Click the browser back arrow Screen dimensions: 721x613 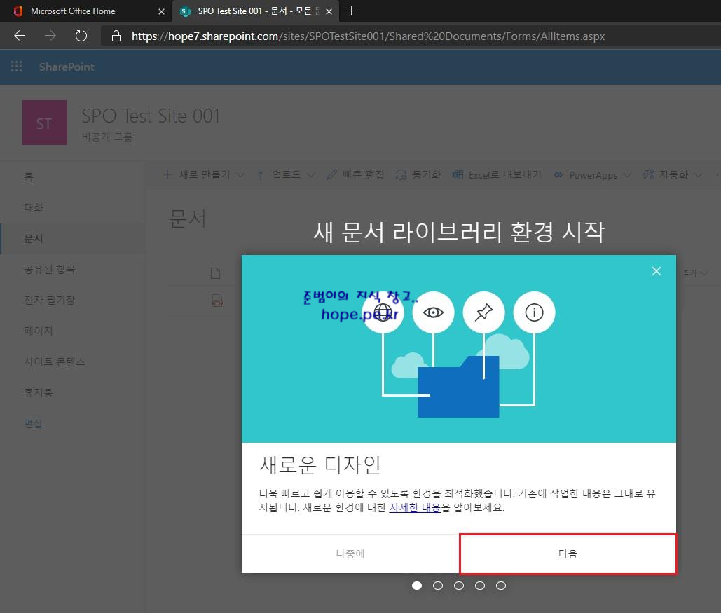pyautogui.click(x=20, y=36)
